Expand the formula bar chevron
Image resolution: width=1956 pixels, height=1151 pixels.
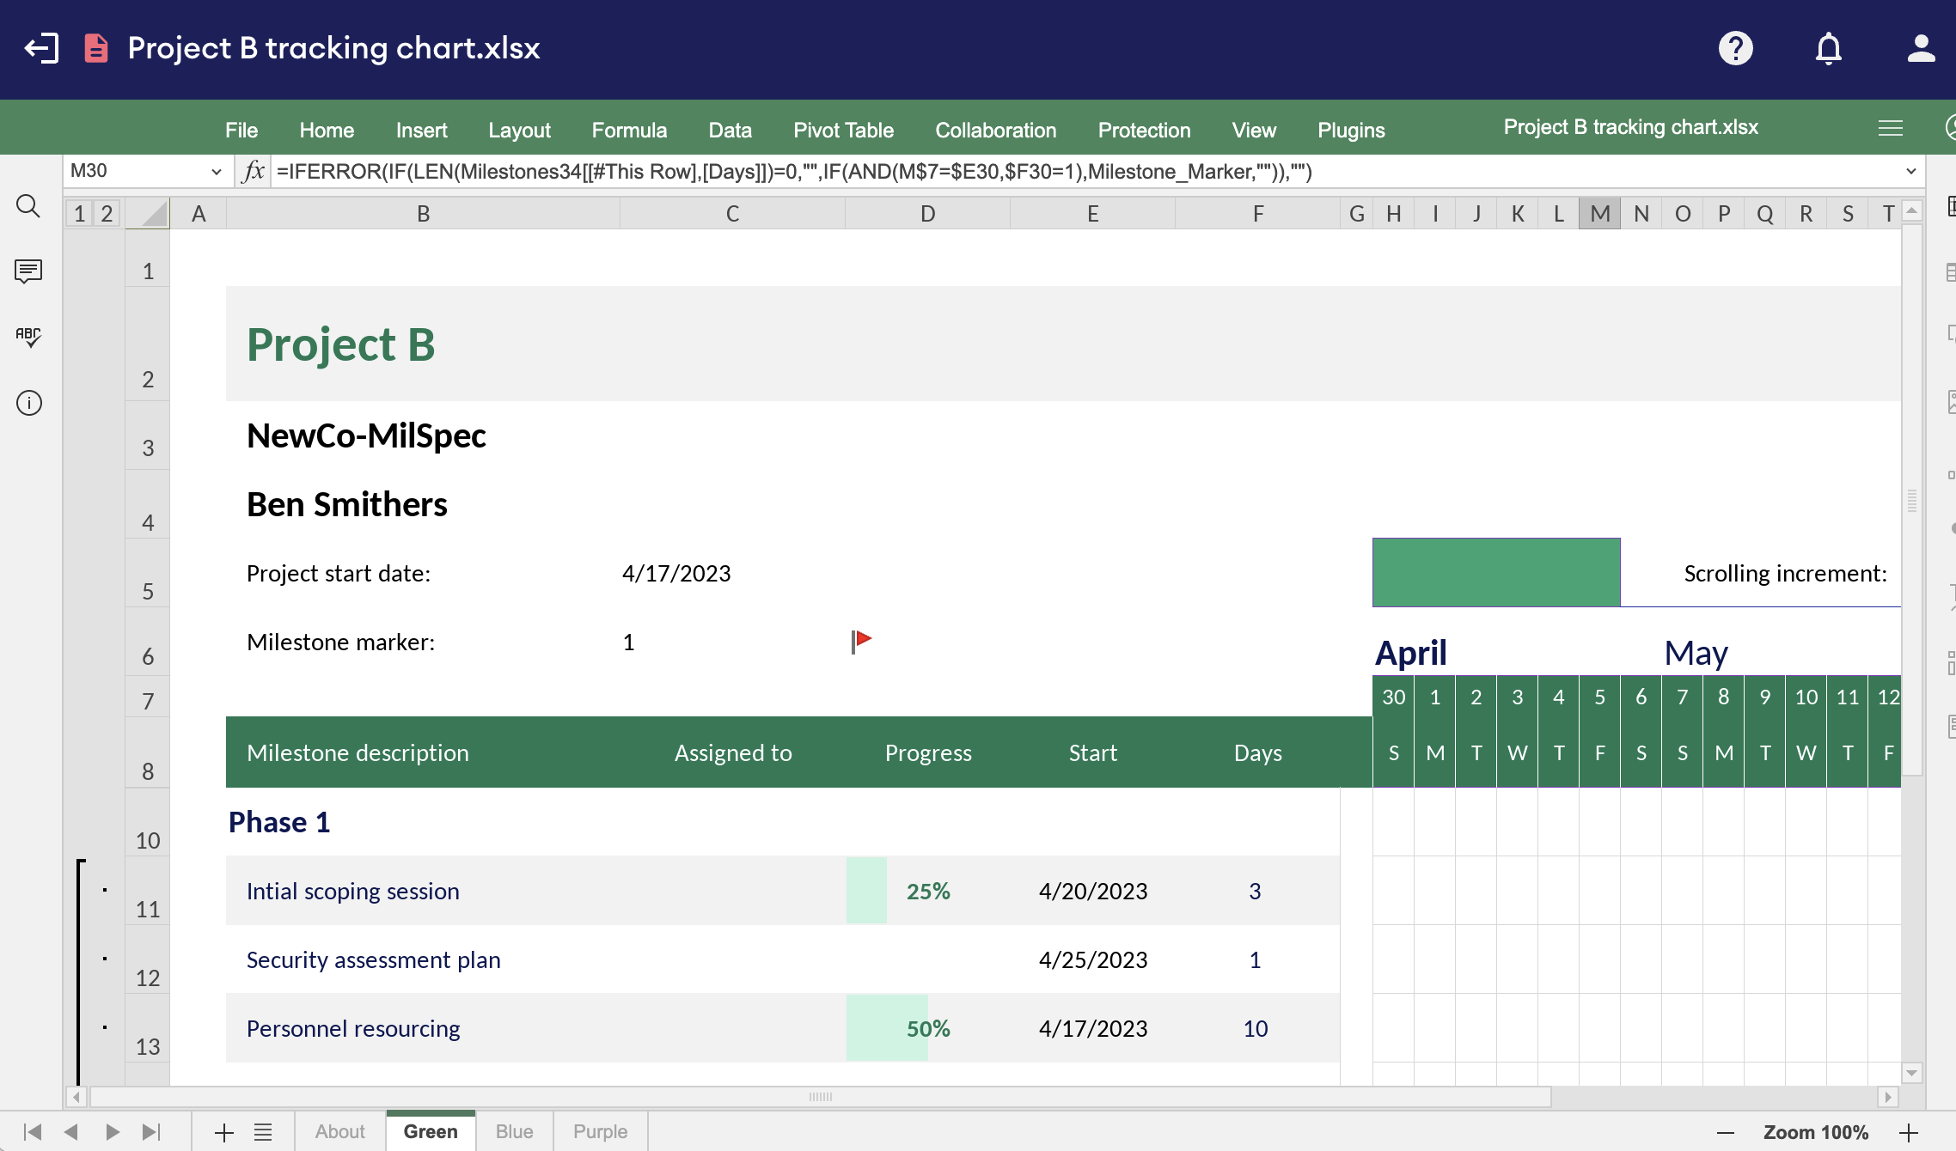pos(1910,171)
